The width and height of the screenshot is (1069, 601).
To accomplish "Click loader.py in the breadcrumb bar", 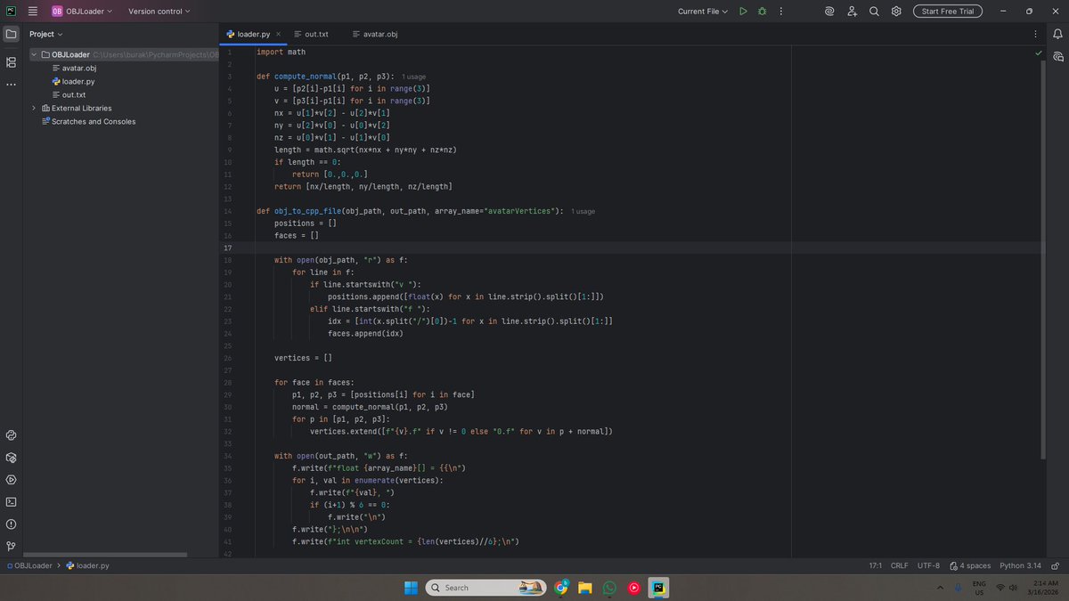I will (87, 565).
